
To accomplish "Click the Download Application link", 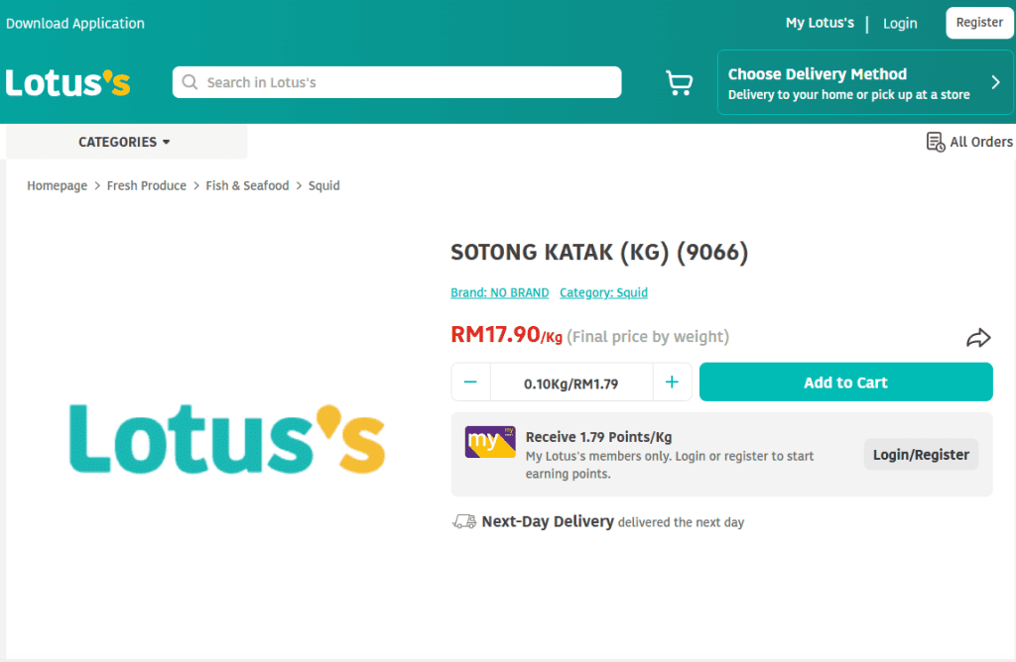I will click(x=75, y=24).
